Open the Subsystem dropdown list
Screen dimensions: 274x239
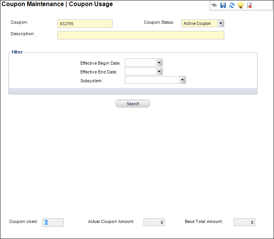point(183,80)
